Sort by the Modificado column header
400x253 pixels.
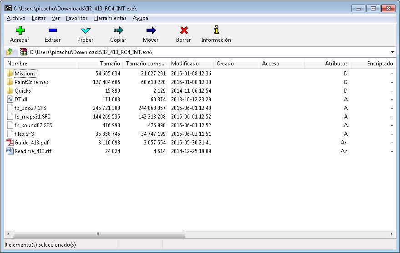tap(191, 64)
